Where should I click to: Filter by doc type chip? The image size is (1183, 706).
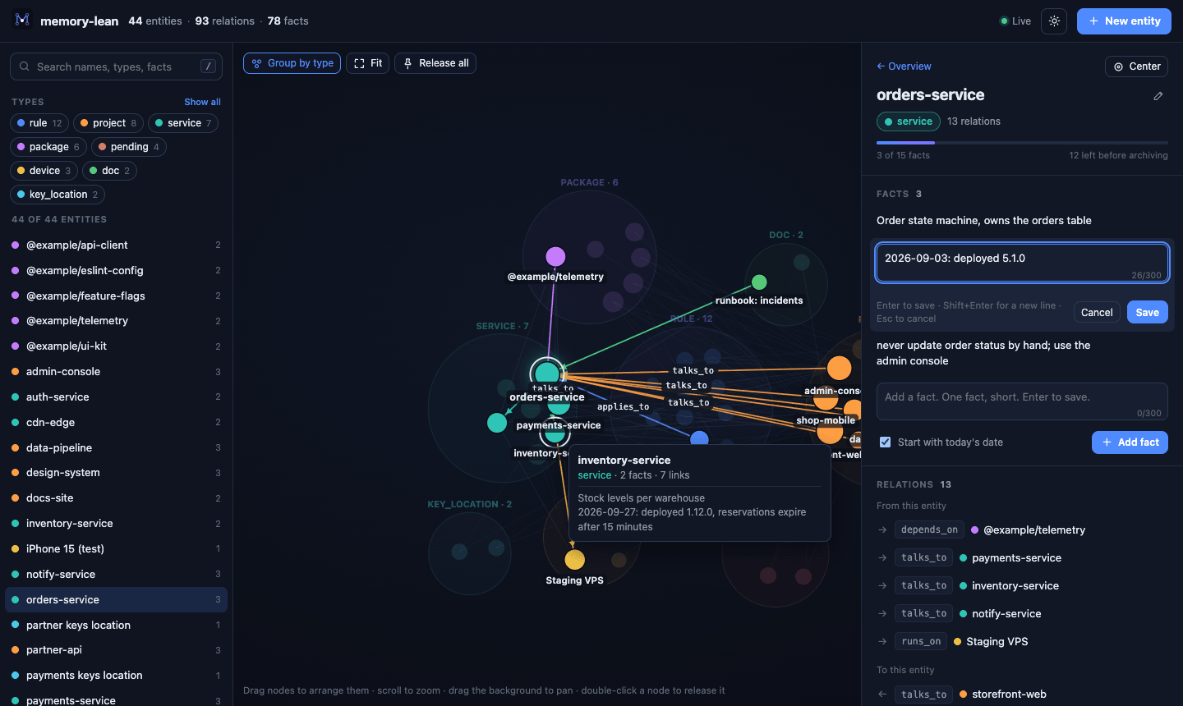coord(109,171)
